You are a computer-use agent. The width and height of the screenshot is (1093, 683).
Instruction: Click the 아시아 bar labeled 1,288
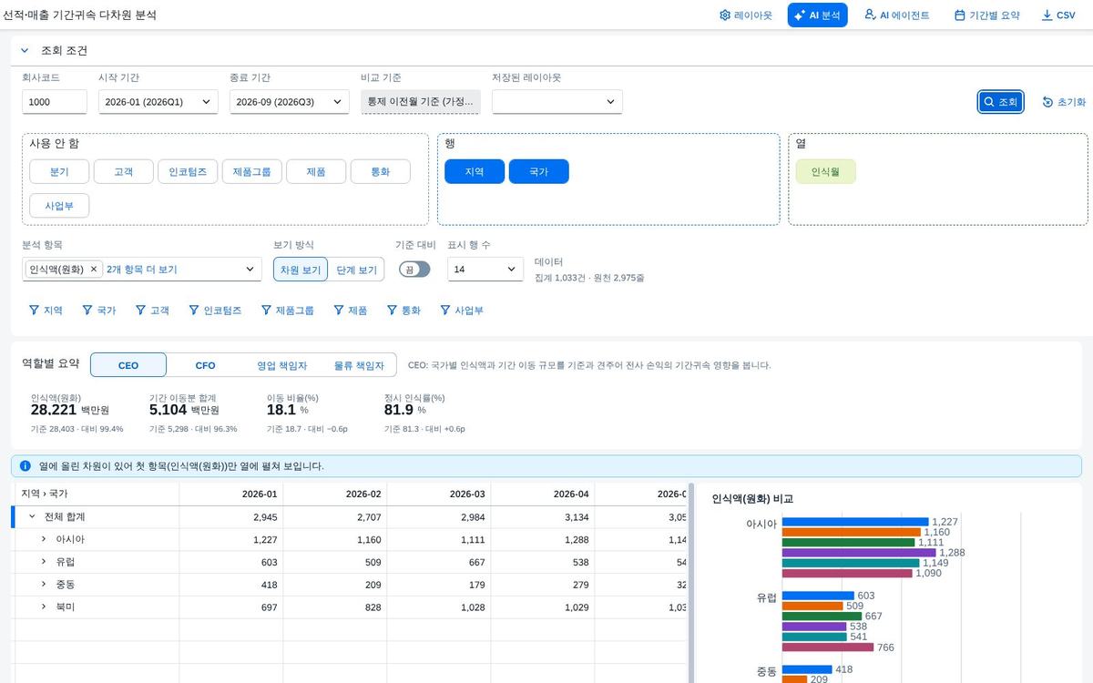(859, 553)
